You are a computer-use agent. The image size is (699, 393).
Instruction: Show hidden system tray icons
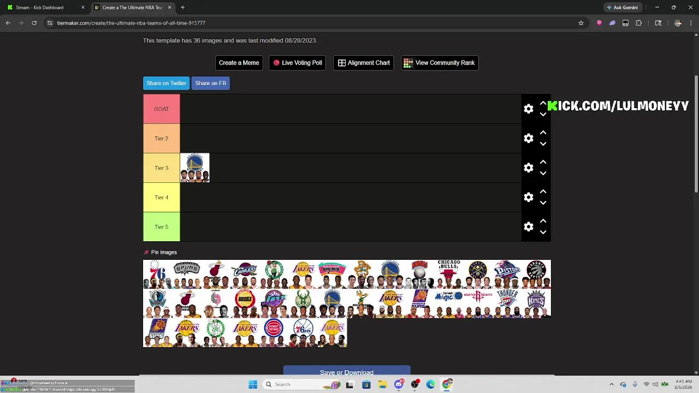[611, 384]
